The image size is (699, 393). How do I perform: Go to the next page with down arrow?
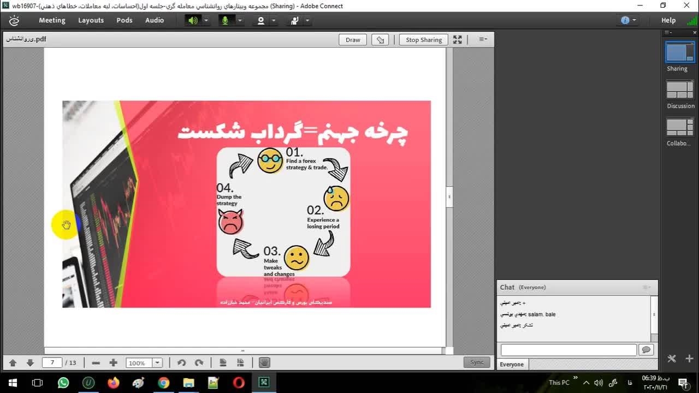30,363
